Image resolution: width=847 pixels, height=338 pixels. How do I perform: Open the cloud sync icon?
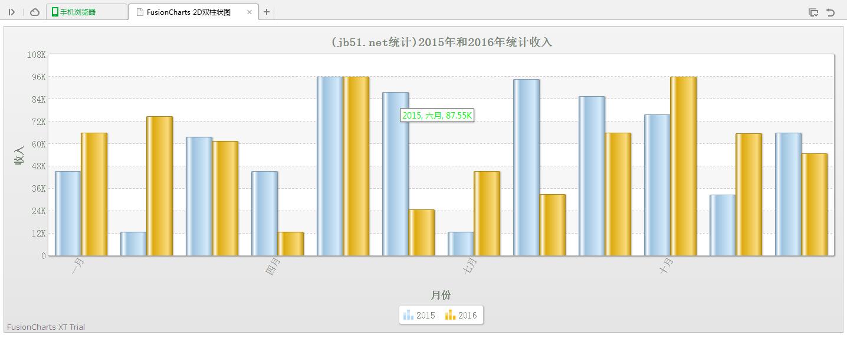35,12
